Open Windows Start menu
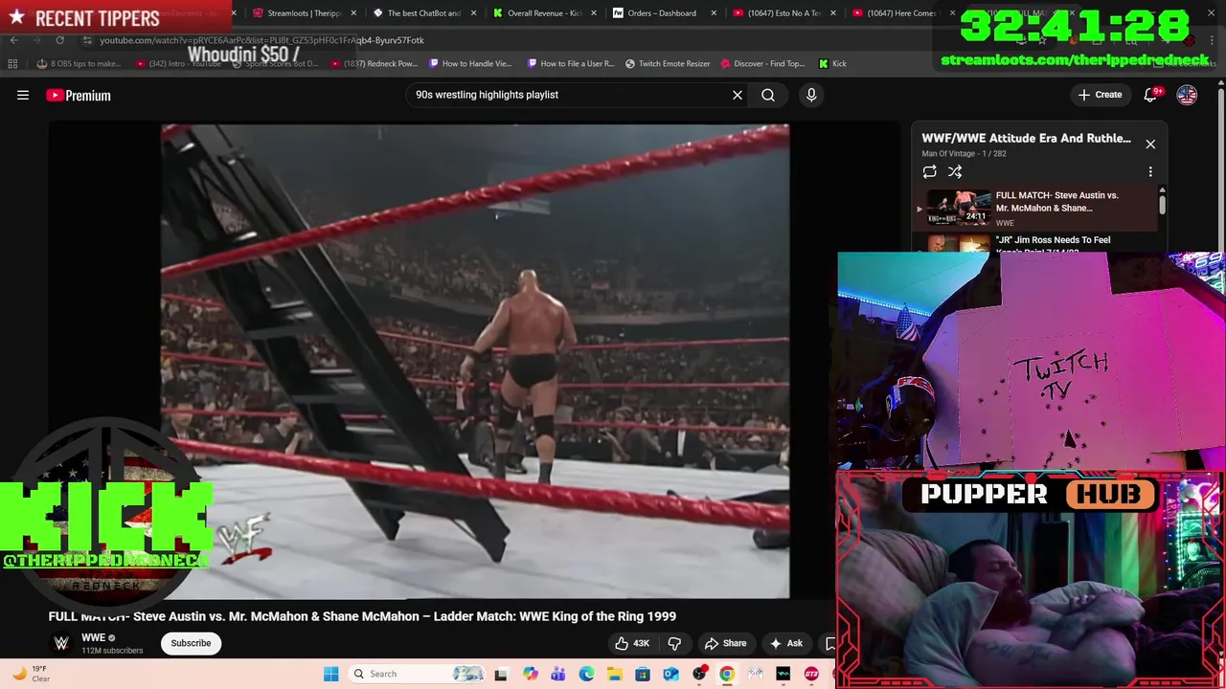Image resolution: width=1226 pixels, height=689 pixels. point(330,674)
